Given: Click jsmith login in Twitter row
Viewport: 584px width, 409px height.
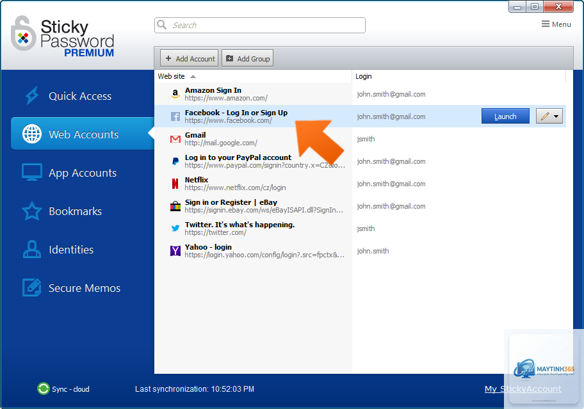Looking at the screenshot, I should pyautogui.click(x=366, y=229).
